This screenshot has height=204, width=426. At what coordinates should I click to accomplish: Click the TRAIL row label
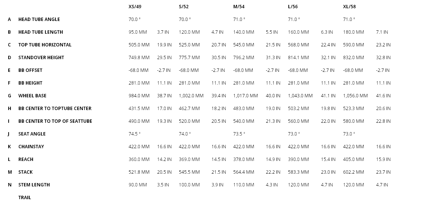(x=25, y=198)
